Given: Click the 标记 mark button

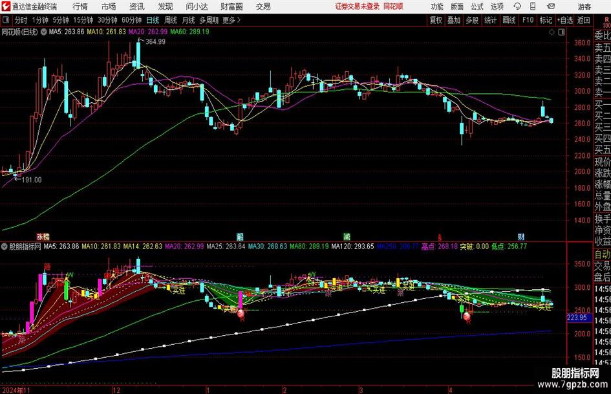Looking at the screenshot, I should coord(546,20).
